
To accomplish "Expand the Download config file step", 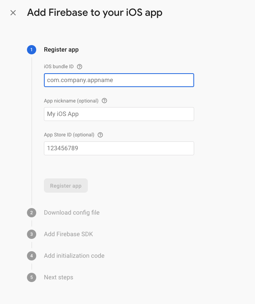I will click(x=72, y=213).
